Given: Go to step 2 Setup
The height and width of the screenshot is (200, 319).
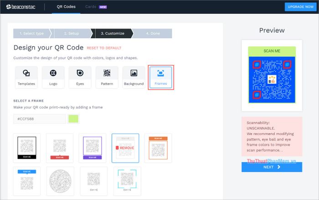Looking at the screenshot, I should 72,34.
